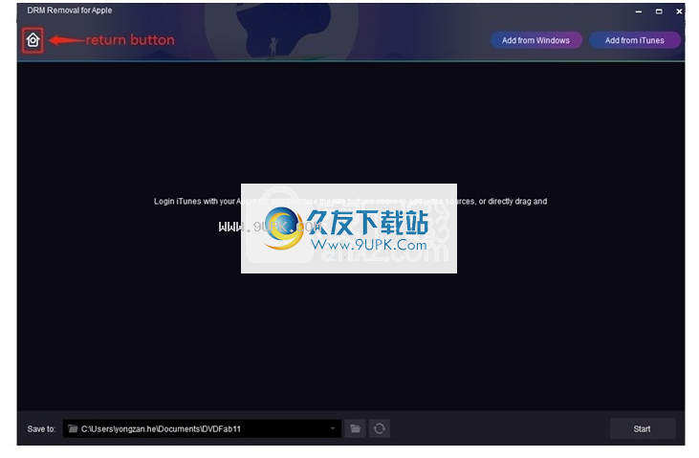Click Add from Windows button
699x458 pixels.
(x=535, y=40)
